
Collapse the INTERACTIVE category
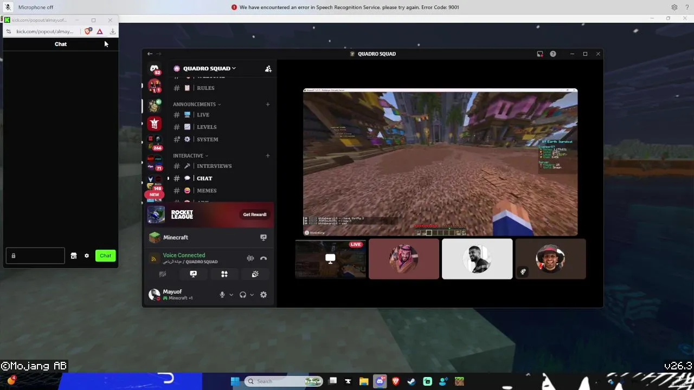190,155
